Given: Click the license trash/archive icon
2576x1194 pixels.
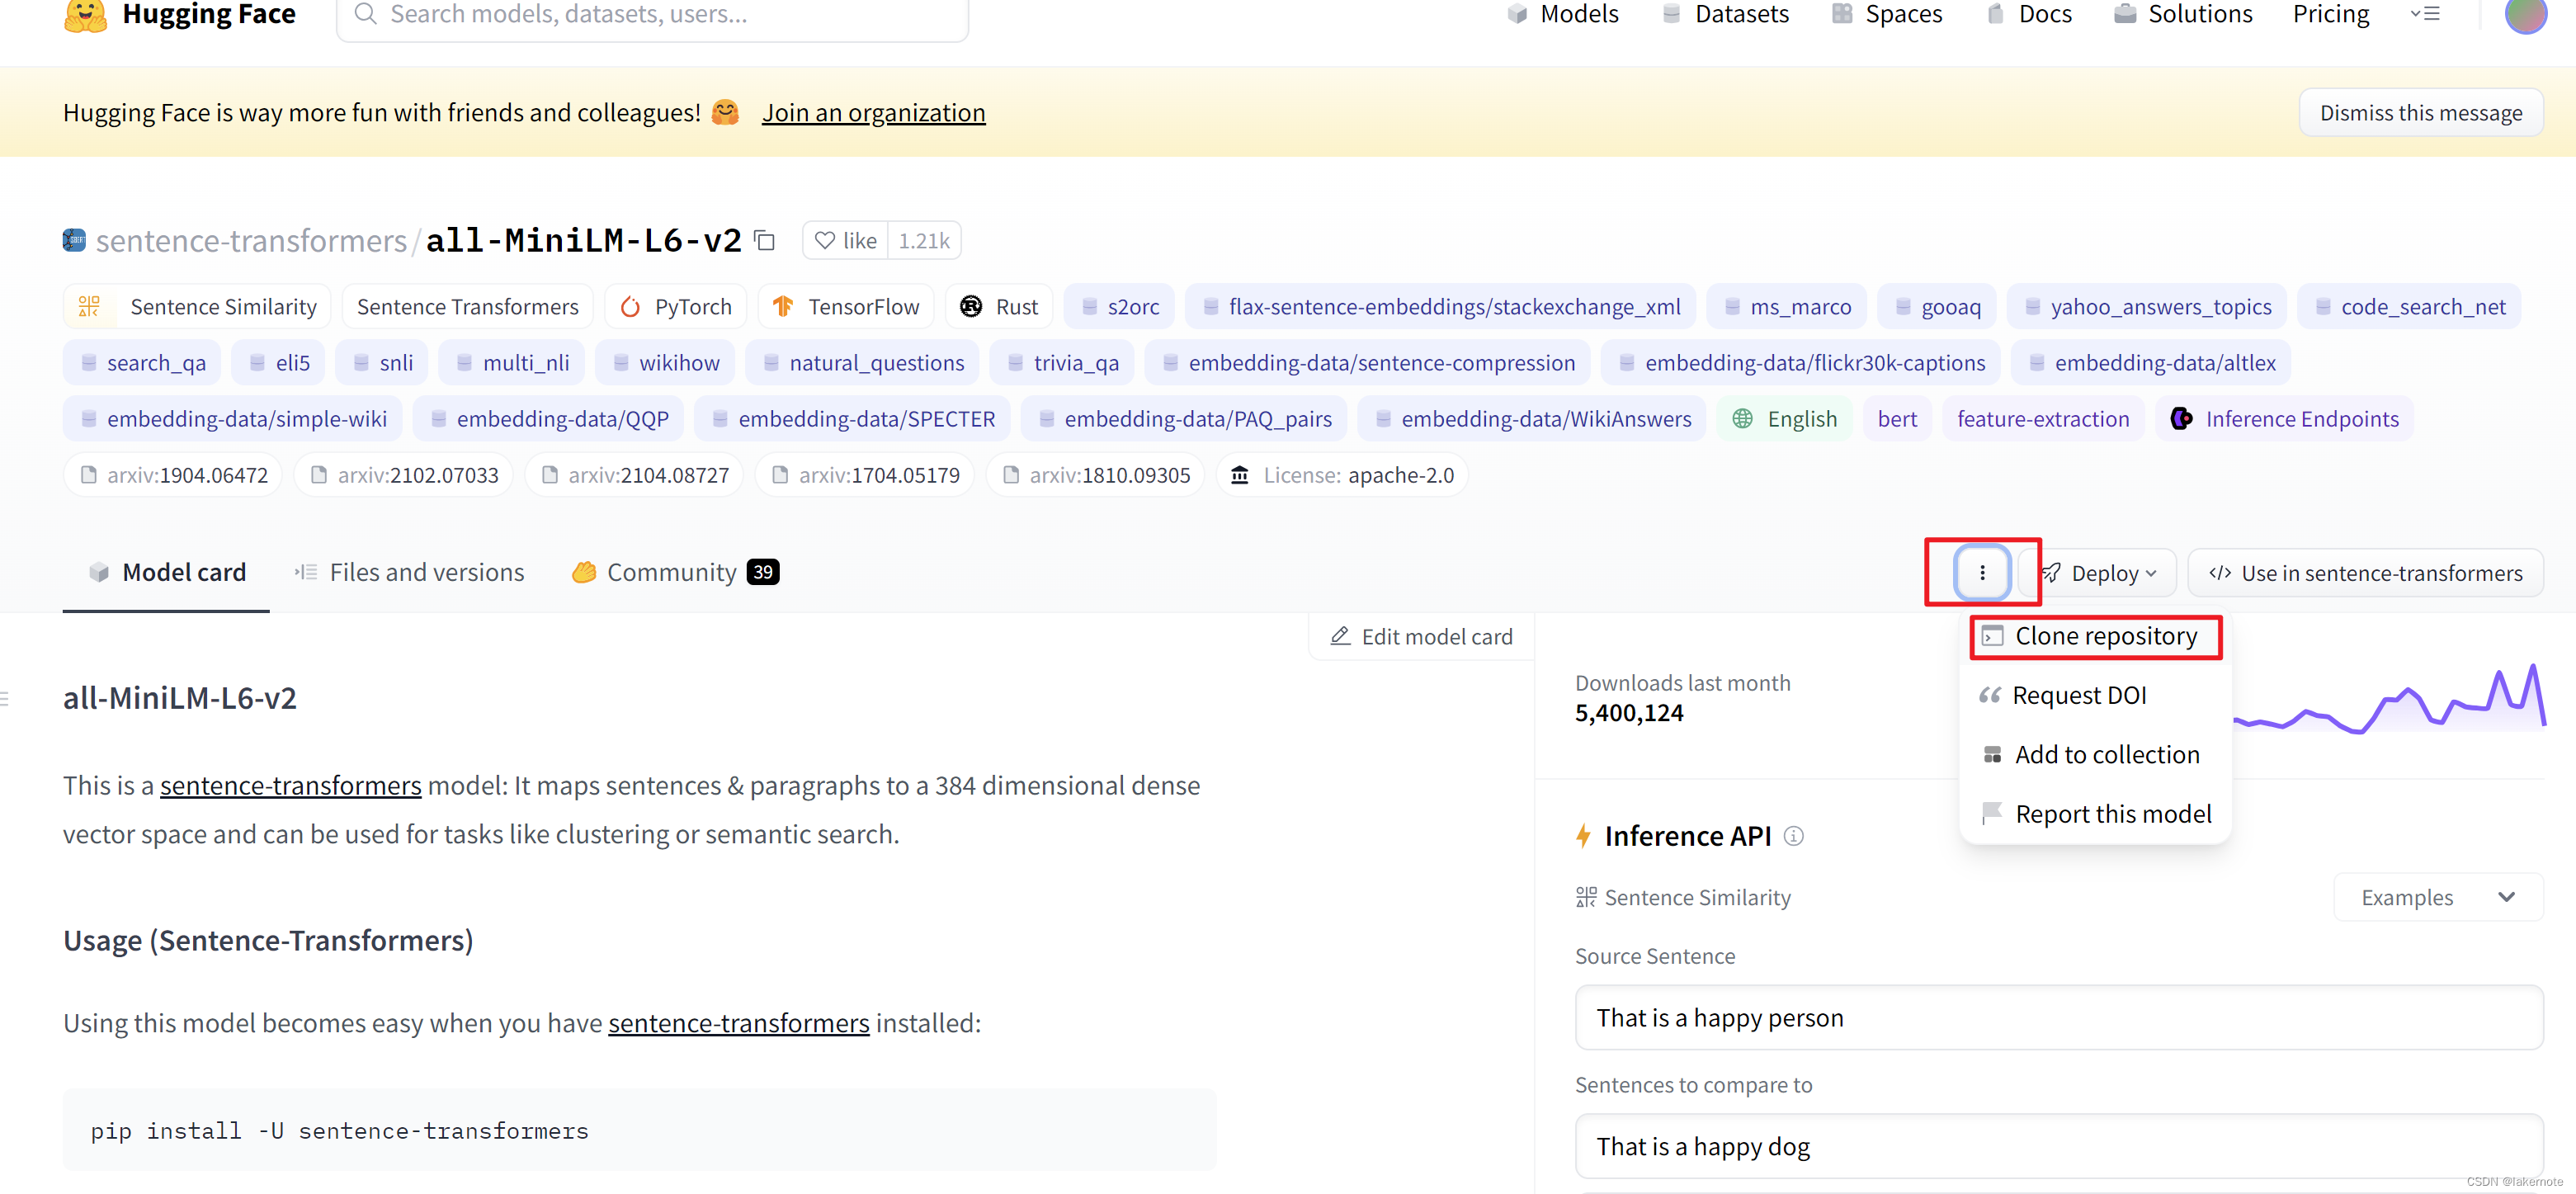Looking at the screenshot, I should (1242, 474).
